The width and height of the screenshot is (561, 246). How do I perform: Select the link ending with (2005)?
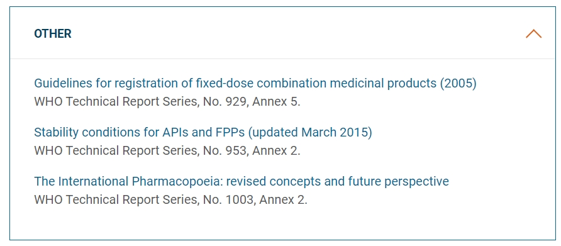coord(255,83)
